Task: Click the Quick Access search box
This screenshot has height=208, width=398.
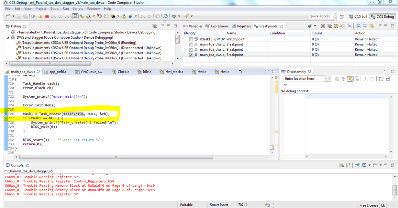Action: coord(320,16)
